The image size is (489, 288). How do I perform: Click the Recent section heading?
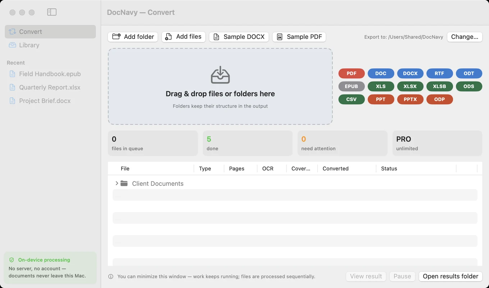coord(16,63)
